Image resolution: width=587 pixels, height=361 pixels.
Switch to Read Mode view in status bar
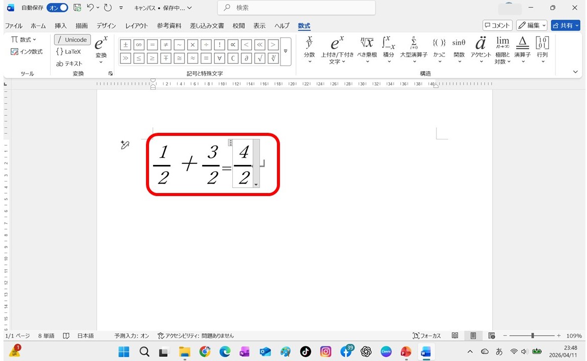455,335
